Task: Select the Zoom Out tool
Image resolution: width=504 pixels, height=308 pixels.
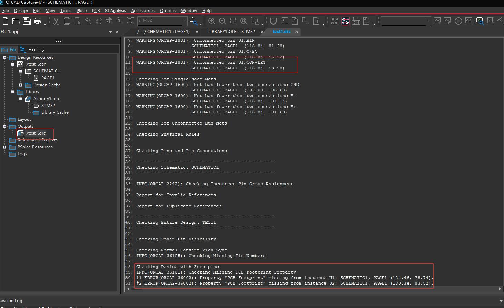Action: tap(222, 21)
